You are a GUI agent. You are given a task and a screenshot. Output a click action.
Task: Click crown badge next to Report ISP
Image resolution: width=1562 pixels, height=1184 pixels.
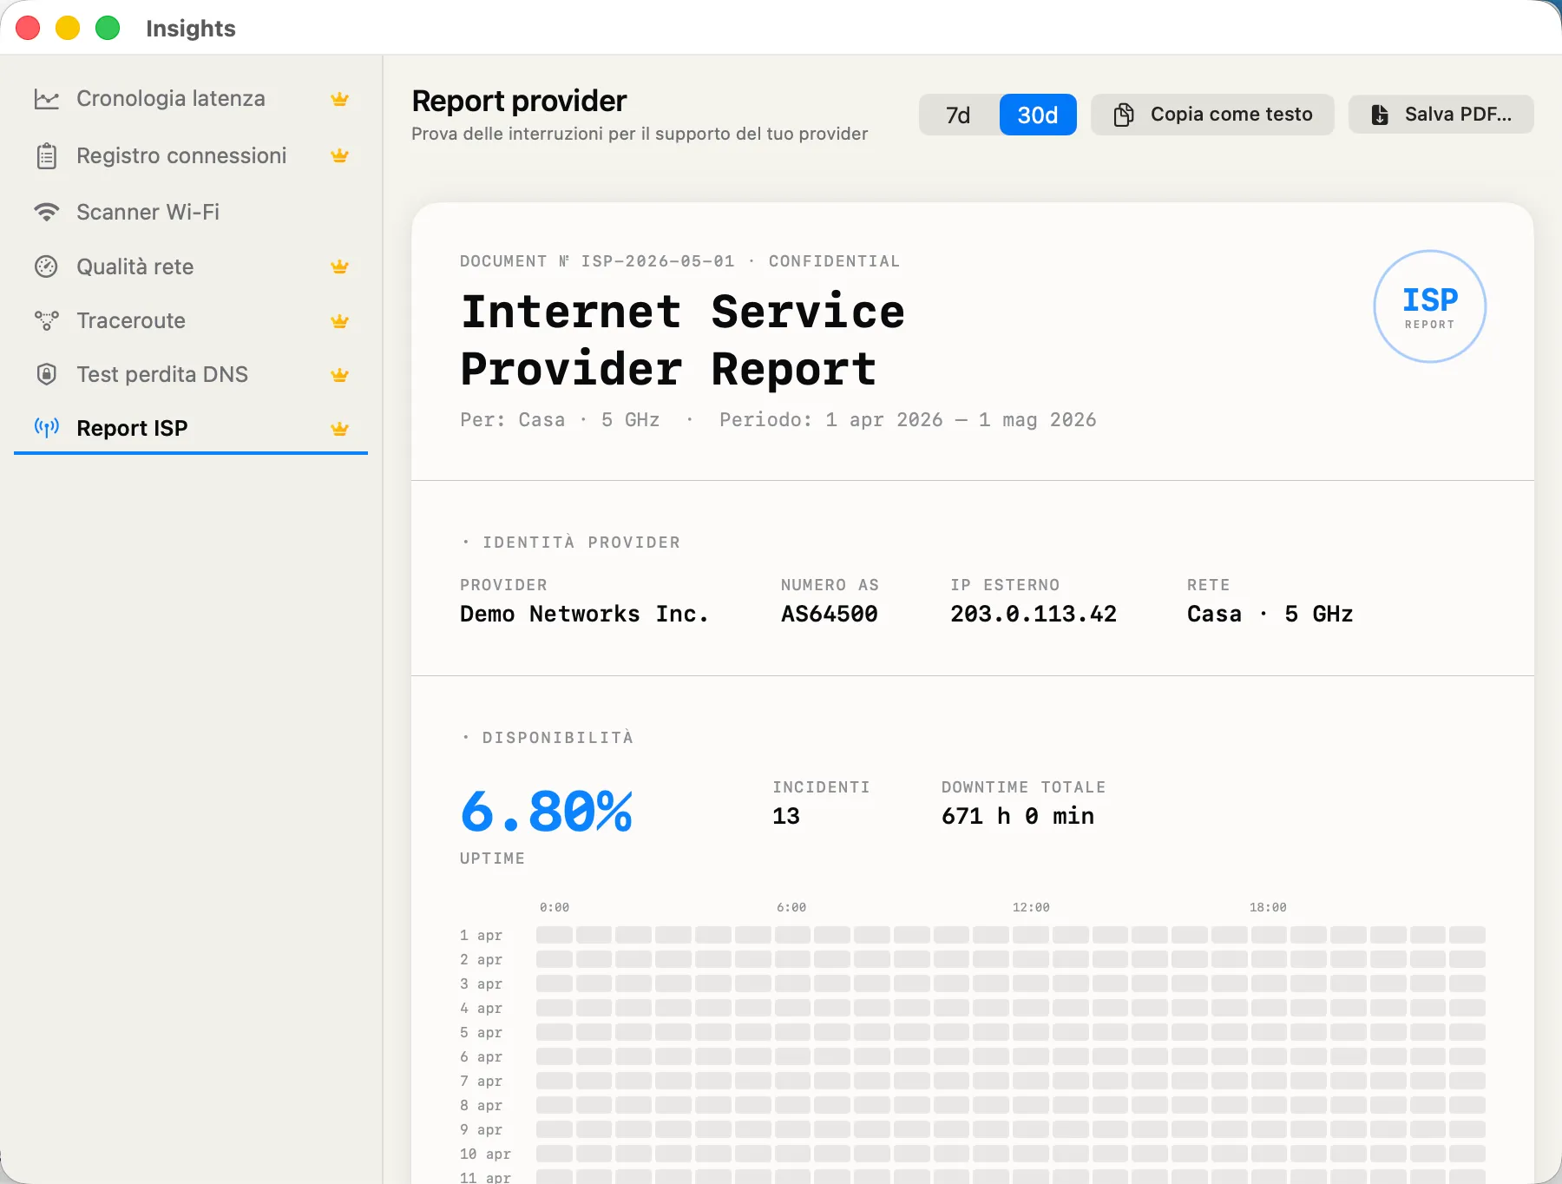339,429
